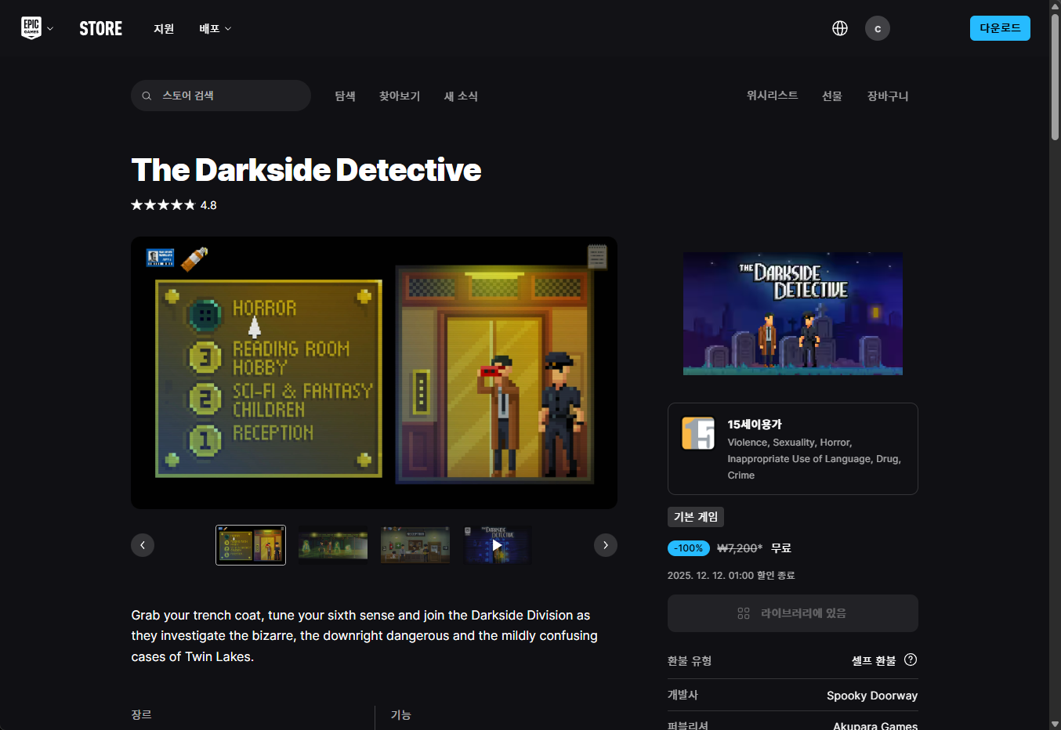
Task: Go to the 탐색 tab
Action: [346, 96]
